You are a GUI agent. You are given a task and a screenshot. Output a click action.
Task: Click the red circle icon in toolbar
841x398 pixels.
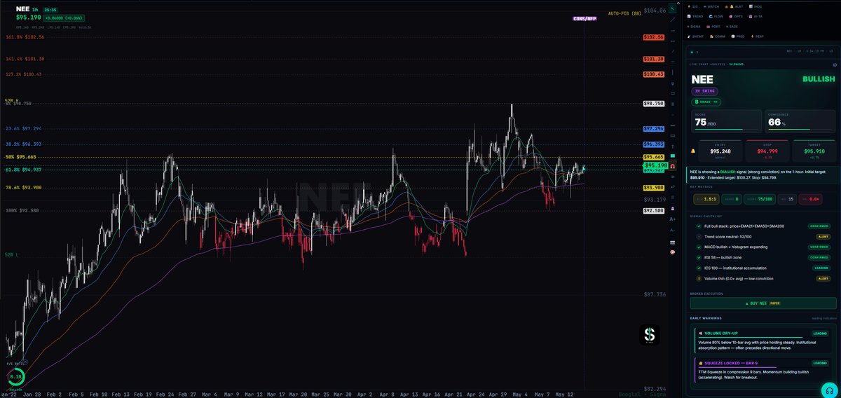point(673,252)
